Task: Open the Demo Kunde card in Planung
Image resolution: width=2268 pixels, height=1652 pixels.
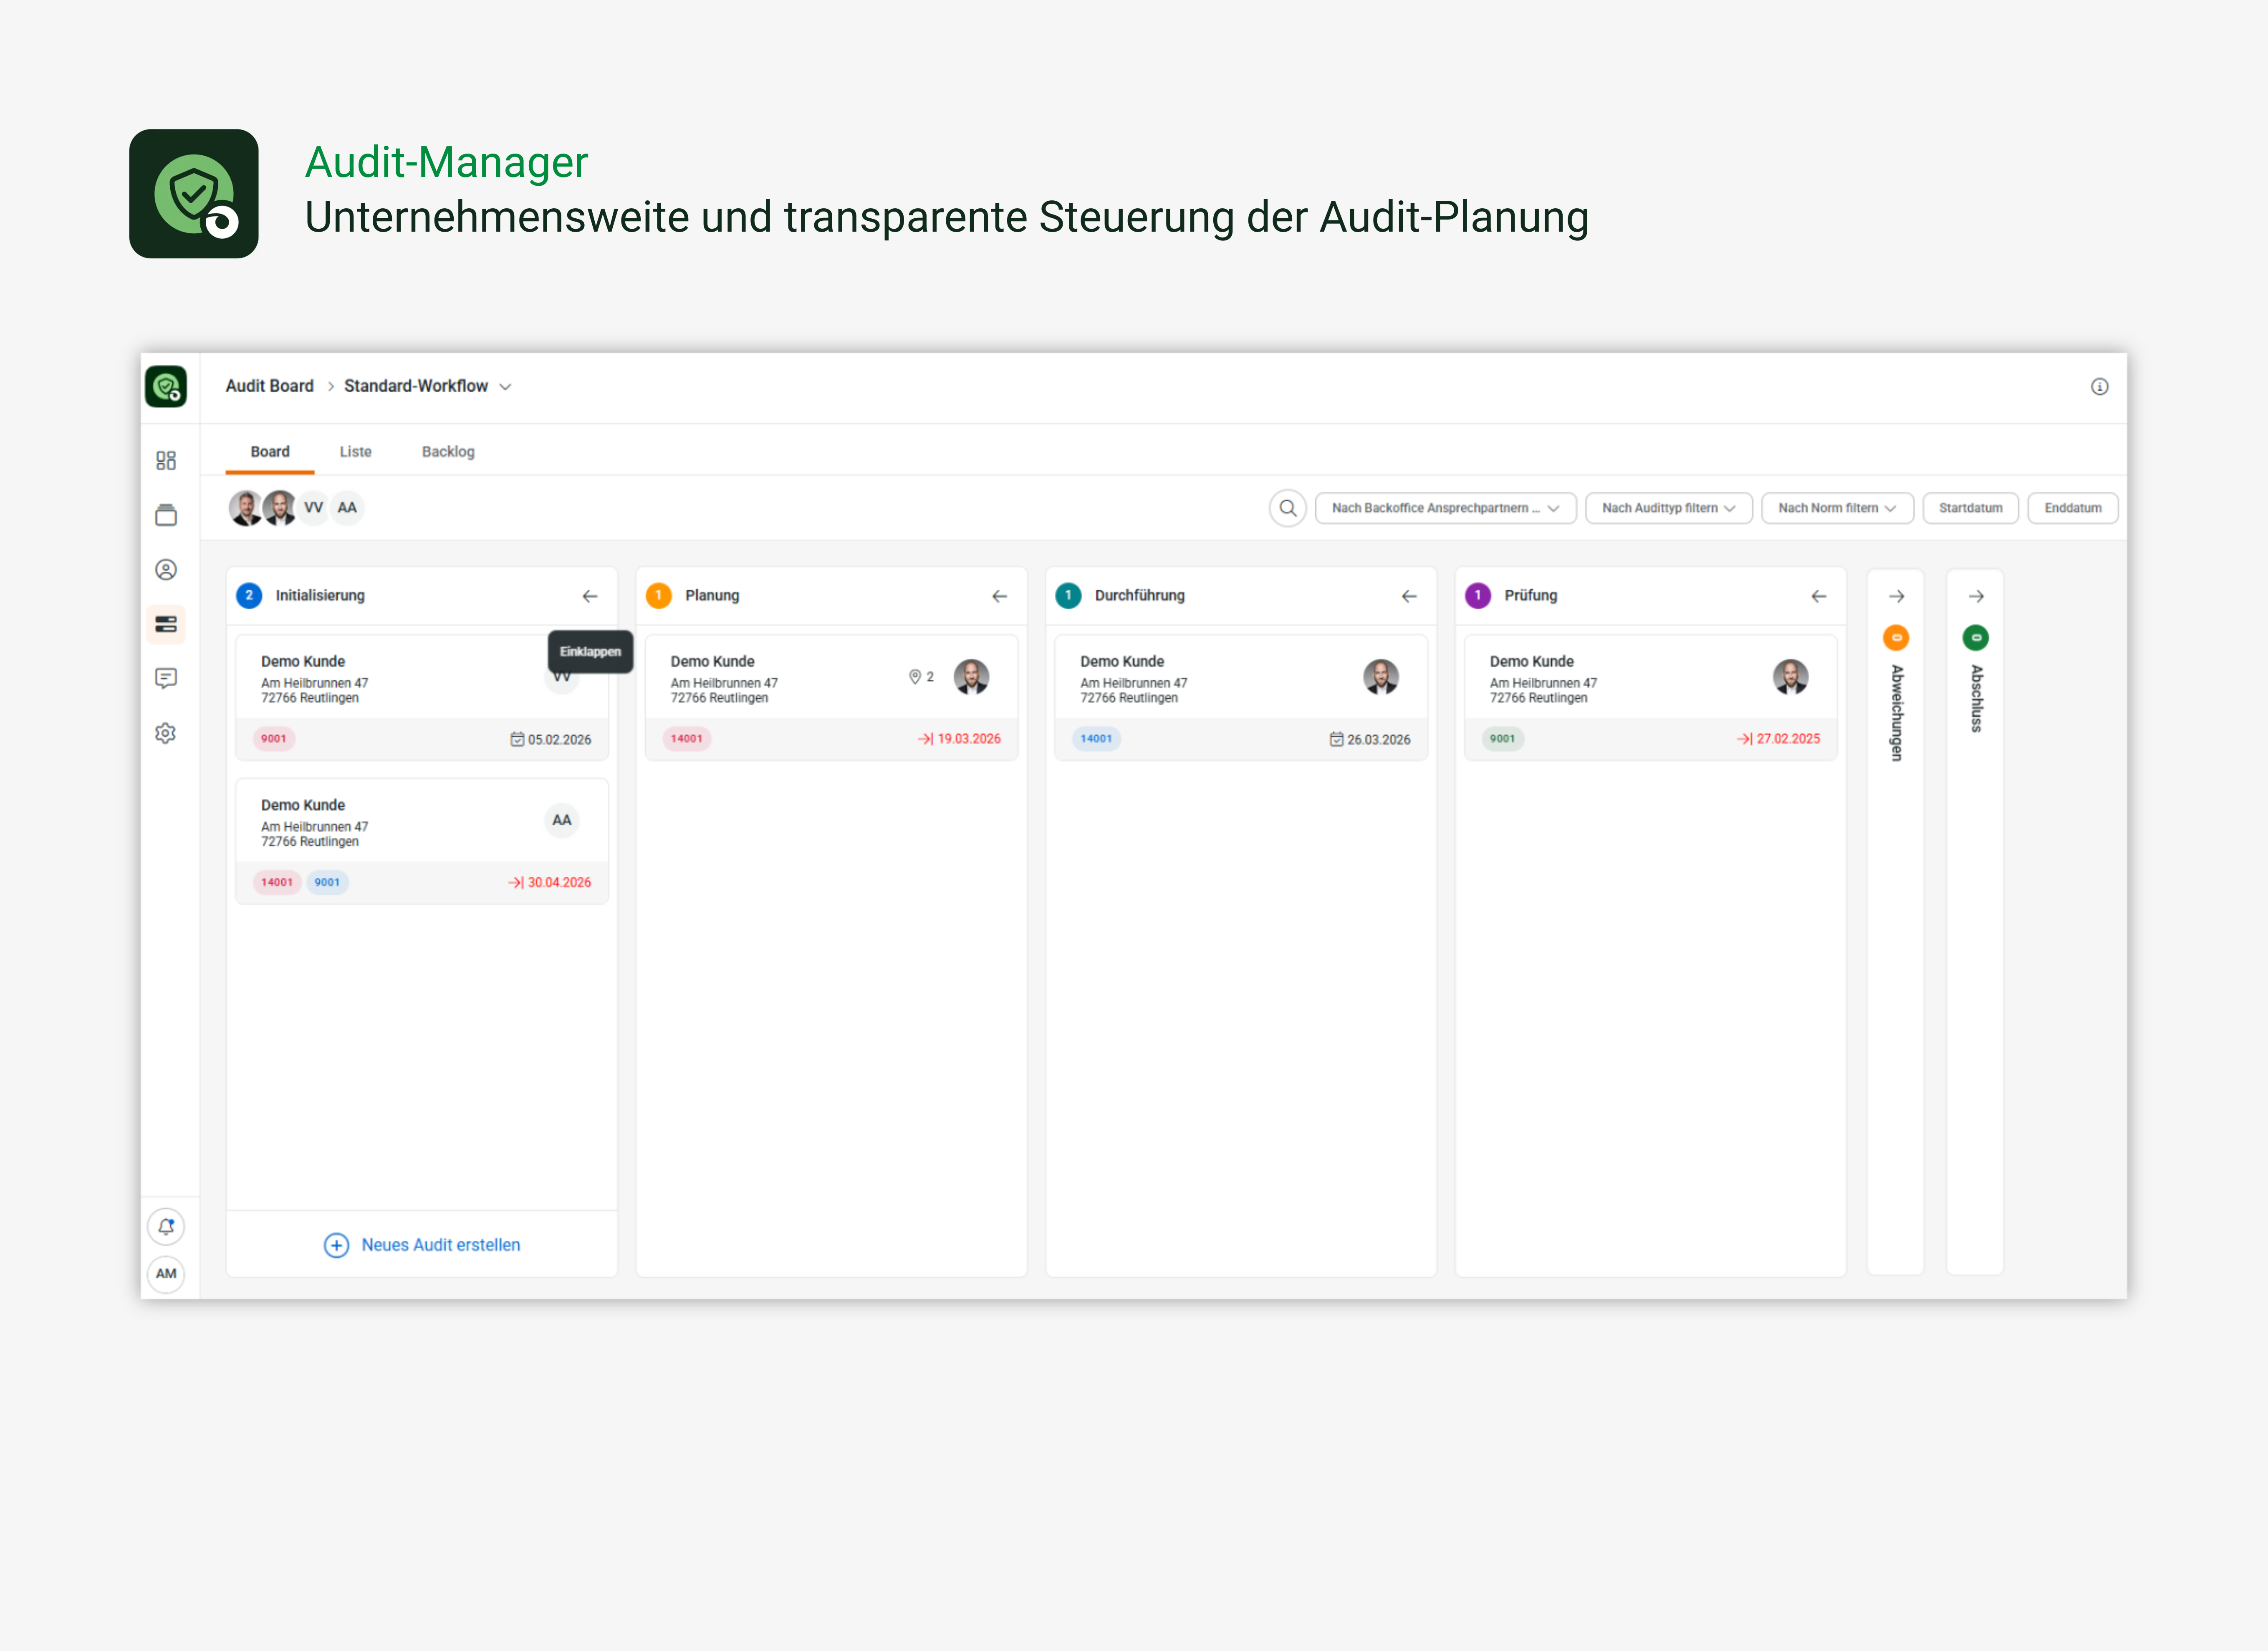Action: [831, 698]
